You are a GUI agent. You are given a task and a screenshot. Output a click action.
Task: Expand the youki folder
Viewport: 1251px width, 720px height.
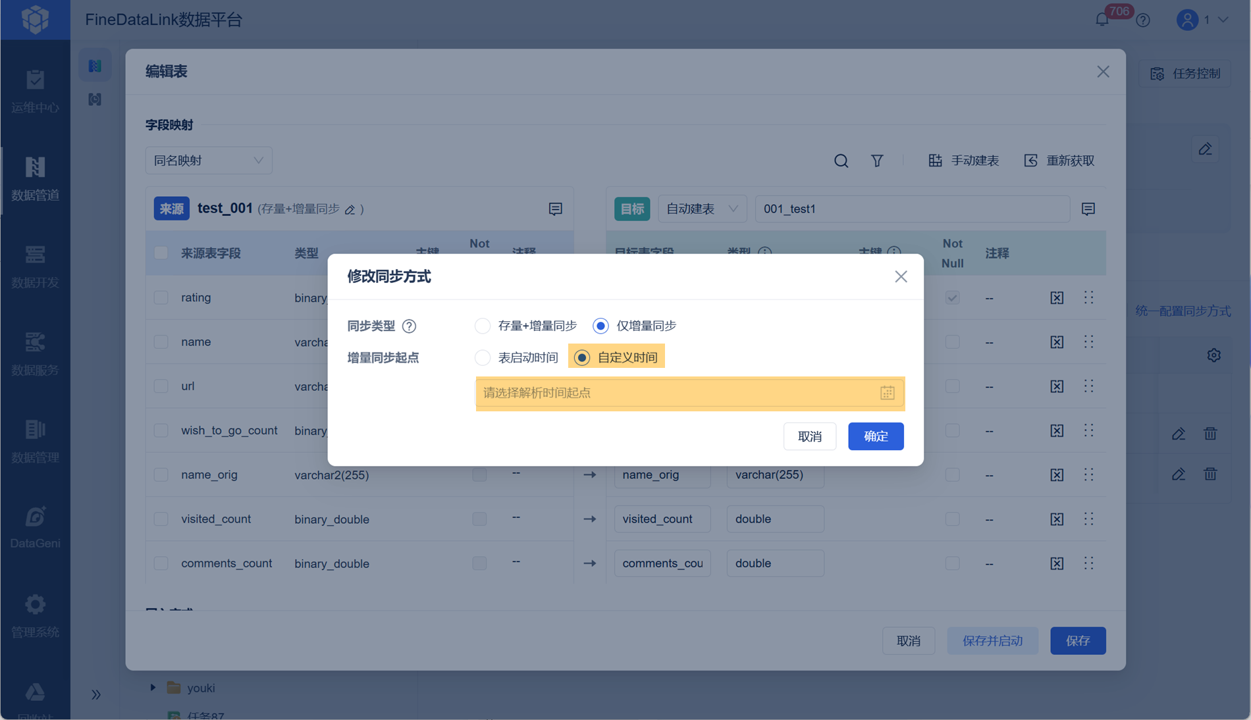coord(153,688)
